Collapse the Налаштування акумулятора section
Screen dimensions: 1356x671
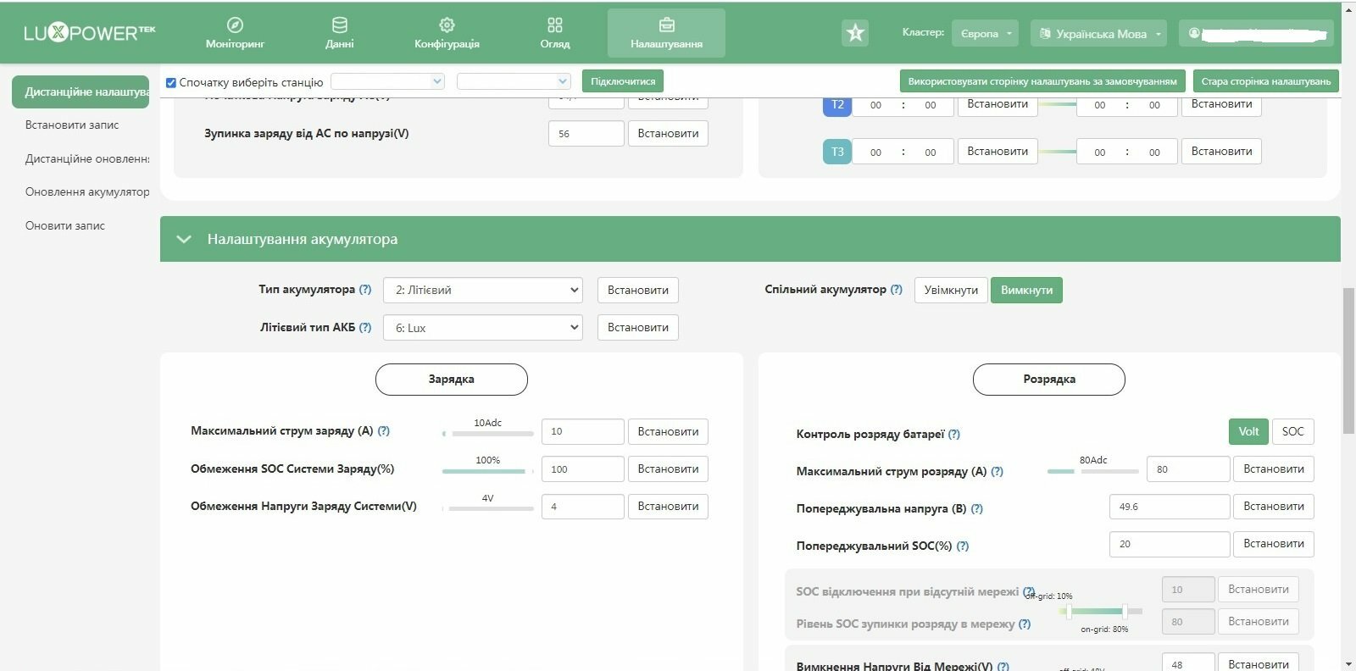[184, 239]
